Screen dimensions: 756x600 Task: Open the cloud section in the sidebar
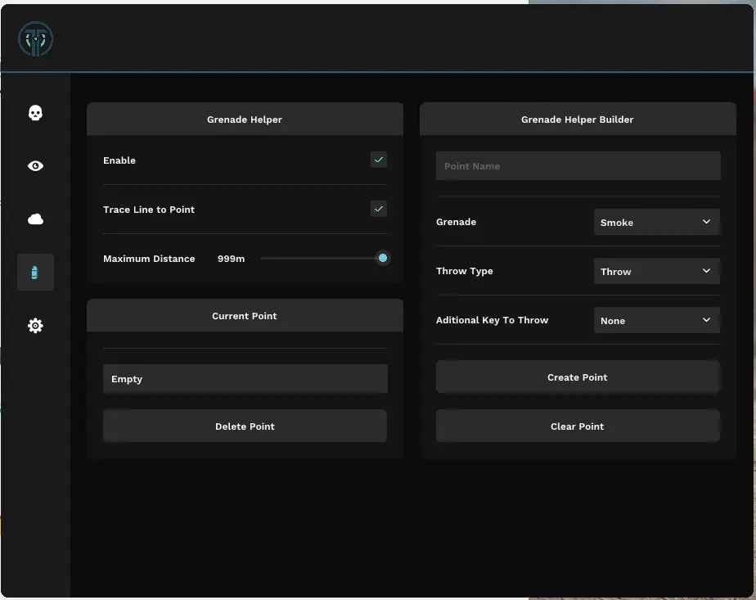(35, 219)
